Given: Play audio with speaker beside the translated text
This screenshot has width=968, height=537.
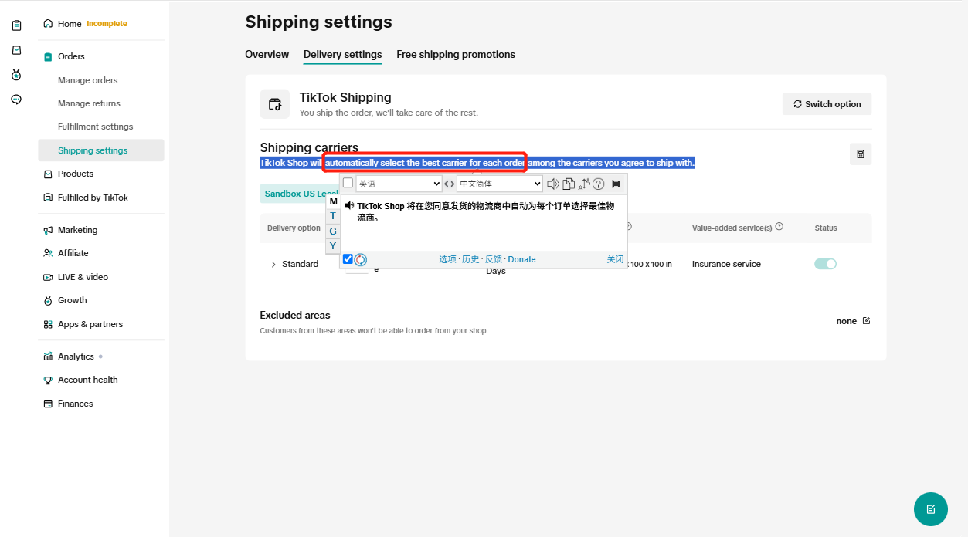Looking at the screenshot, I should click(x=350, y=205).
